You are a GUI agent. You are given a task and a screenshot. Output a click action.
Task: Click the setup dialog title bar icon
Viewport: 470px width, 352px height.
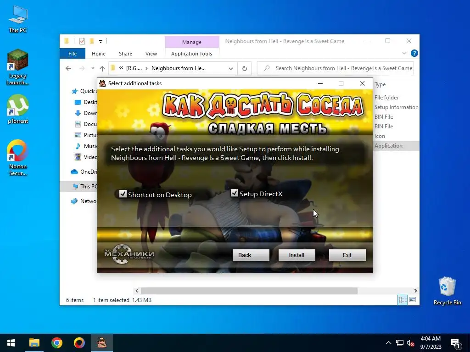(102, 83)
